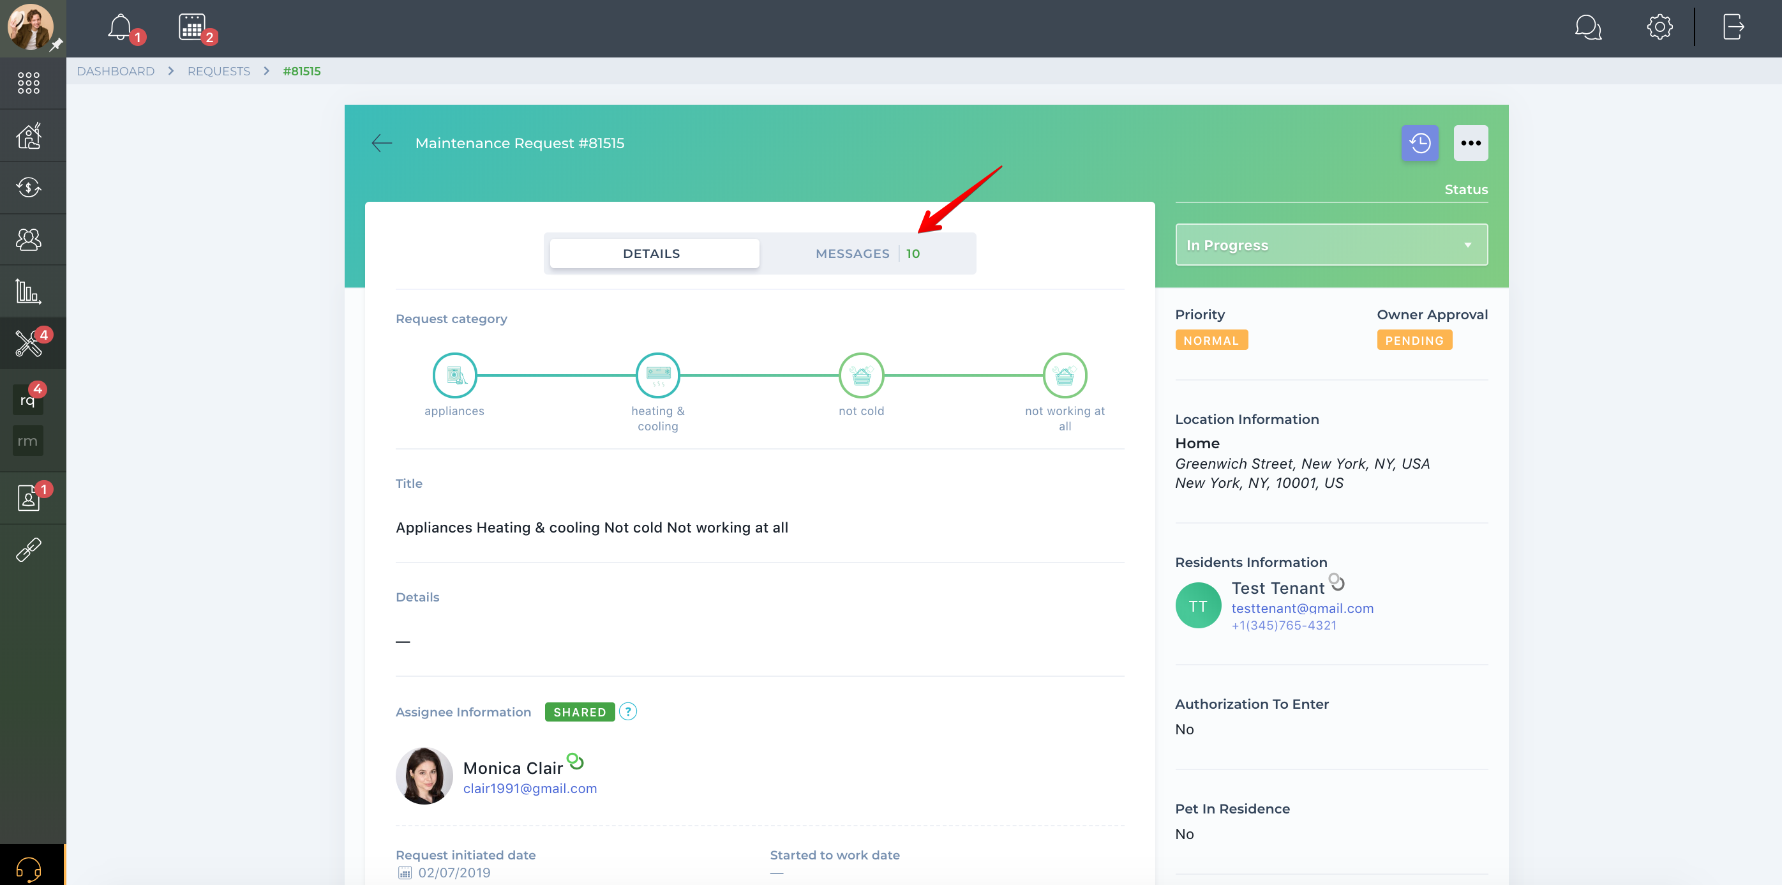Click the #81515 breadcrumb
The image size is (1782, 885).
(302, 72)
